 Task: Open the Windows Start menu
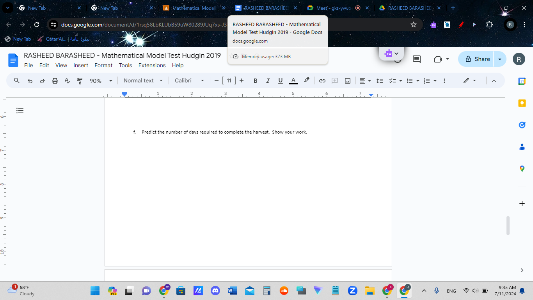click(x=95, y=291)
